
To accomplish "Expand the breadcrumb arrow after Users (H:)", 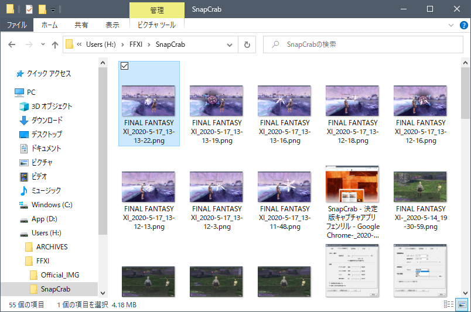I will pos(122,44).
